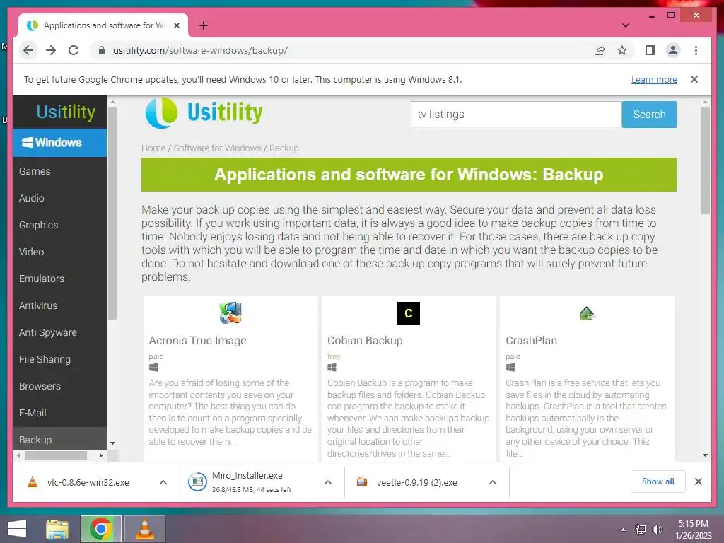Image resolution: width=724 pixels, height=543 pixels.
Task: Click the Cobian Backup C icon
Action: pyautogui.click(x=408, y=313)
